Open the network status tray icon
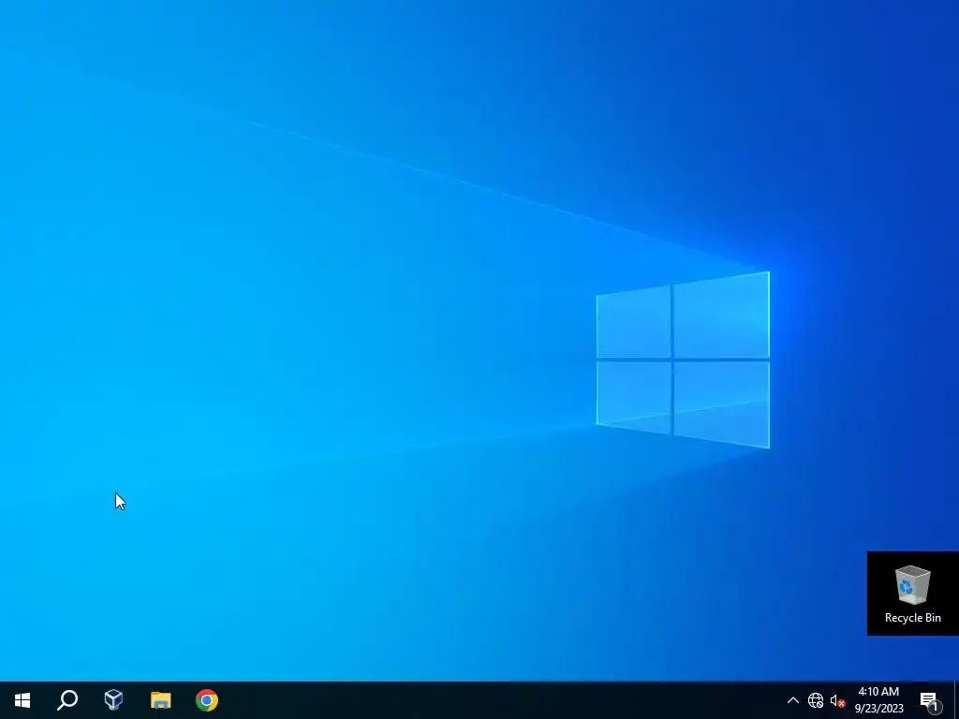Screen dimensions: 959x719 tap(816, 700)
